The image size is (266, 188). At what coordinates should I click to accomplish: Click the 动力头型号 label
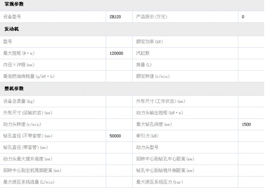[x=147, y=147]
